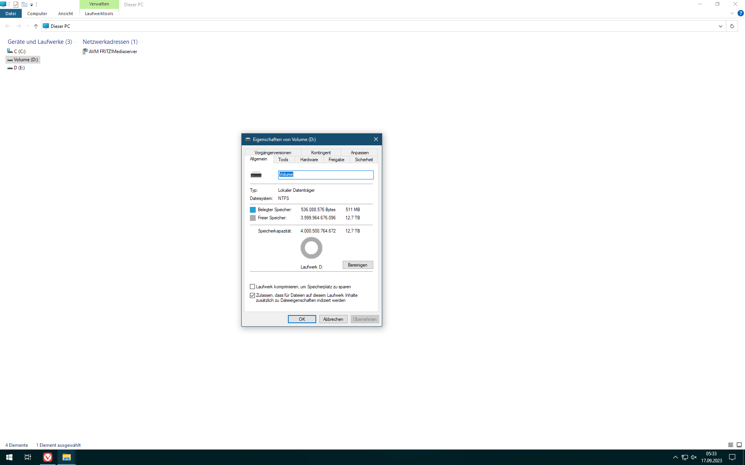Show hidden system tray icons

pos(675,457)
